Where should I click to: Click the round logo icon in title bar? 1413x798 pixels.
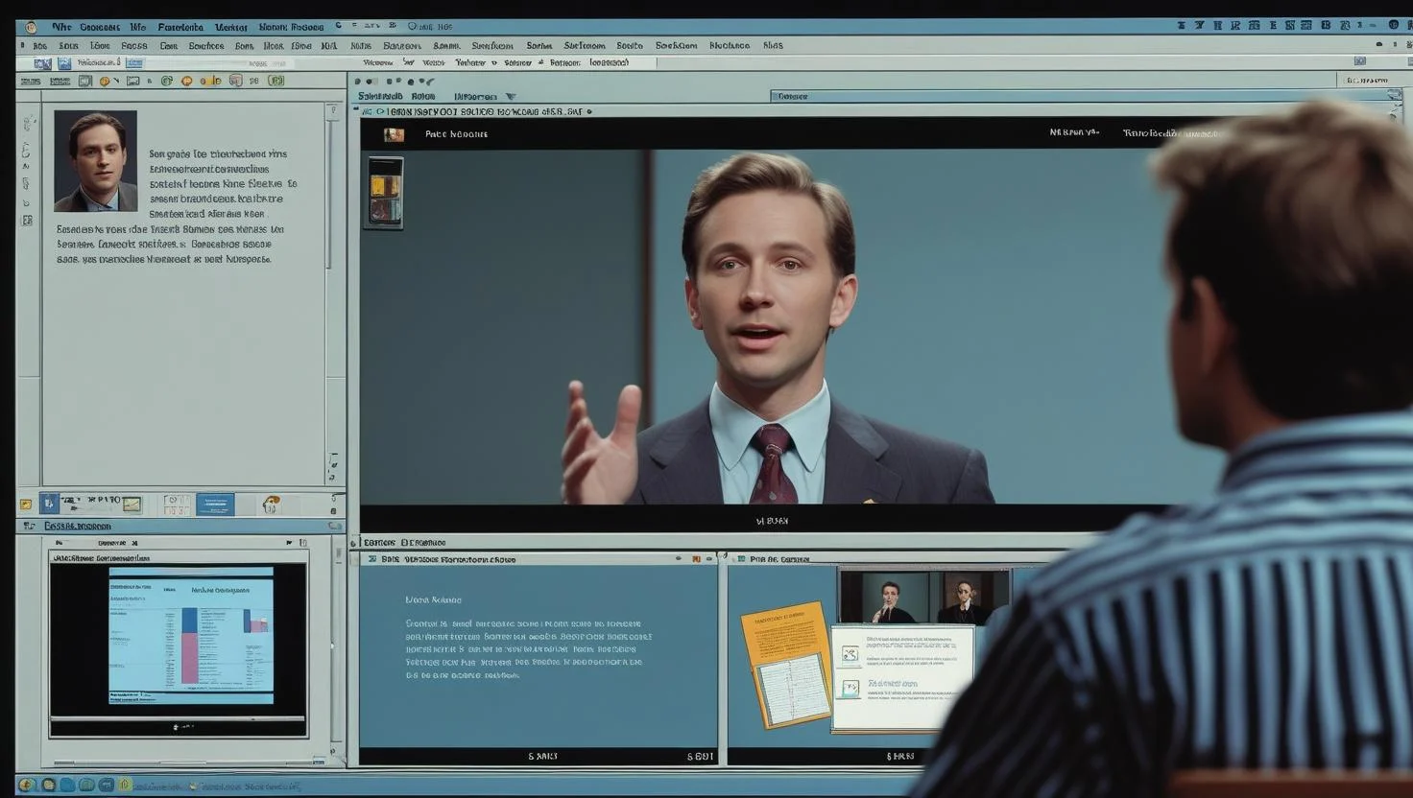(x=31, y=27)
